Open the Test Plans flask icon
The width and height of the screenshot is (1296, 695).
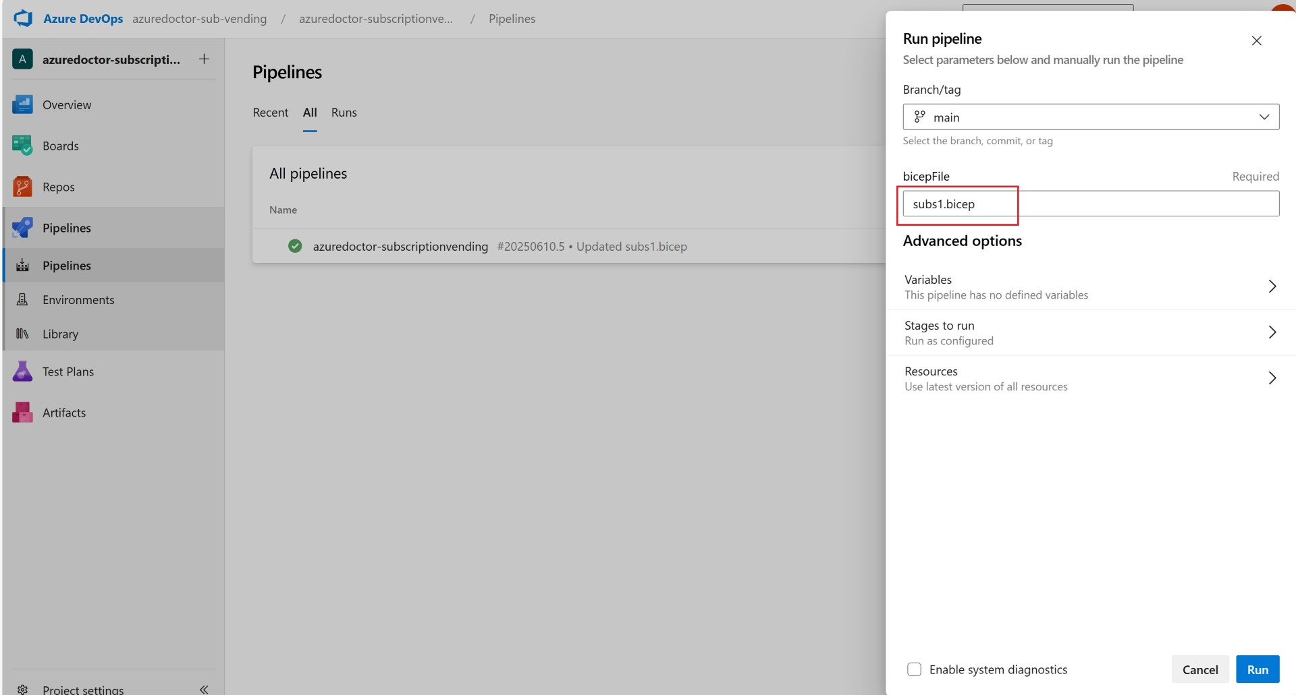[22, 371]
